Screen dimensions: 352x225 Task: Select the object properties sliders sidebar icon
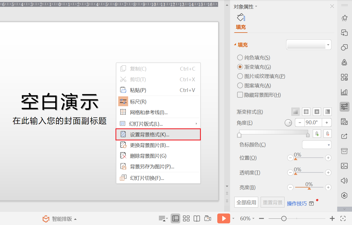[x=344, y=106]
